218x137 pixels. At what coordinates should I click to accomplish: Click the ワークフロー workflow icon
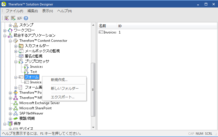click(x=10, y=30)
